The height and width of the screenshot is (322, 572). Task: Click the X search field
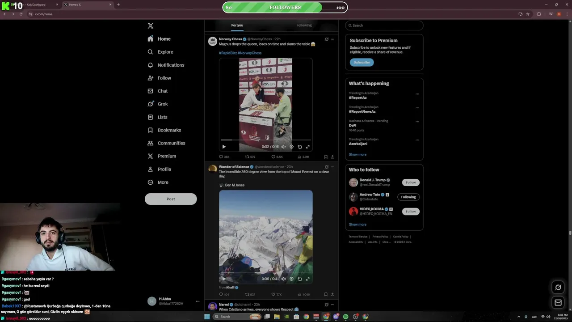pyautogui.click(x=384, y=25)
